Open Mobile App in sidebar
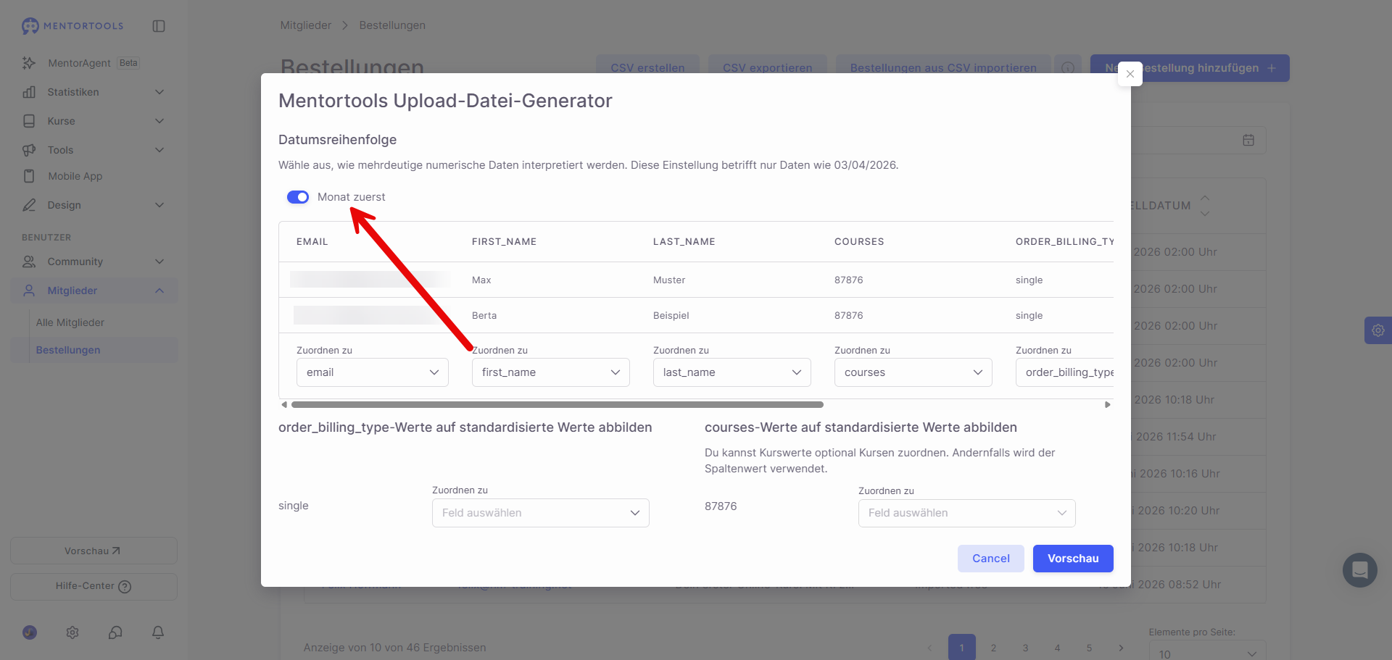The height and width of the screenshot is (660, 1392). [94, 176]
